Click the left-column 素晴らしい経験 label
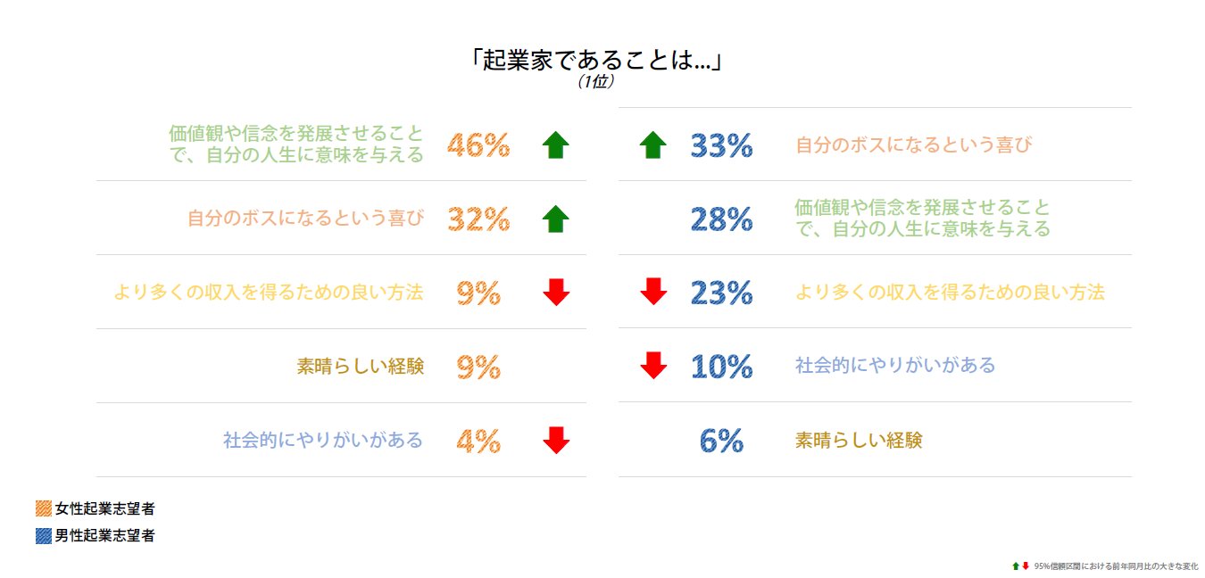 (360, 367)
